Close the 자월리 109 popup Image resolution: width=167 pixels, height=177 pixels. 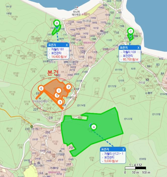coord(139,48)
